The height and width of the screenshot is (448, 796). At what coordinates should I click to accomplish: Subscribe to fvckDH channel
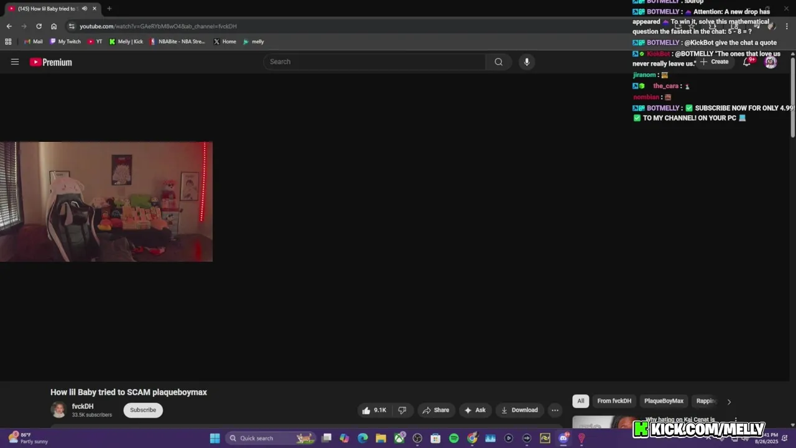coord(143,410)
